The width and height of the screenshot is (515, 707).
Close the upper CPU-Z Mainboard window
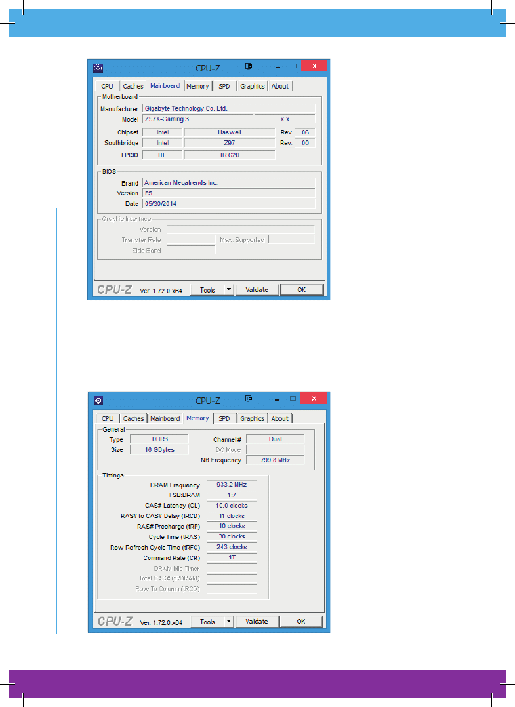click(314, 66)
